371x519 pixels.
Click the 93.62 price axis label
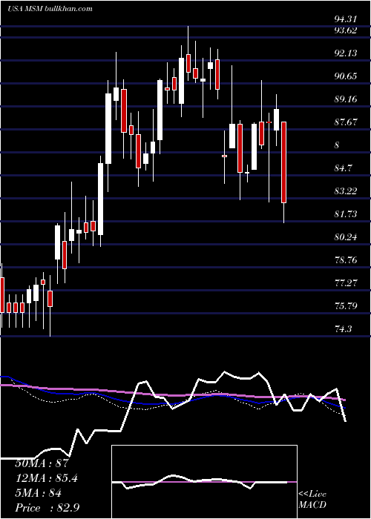coord(346,30)
